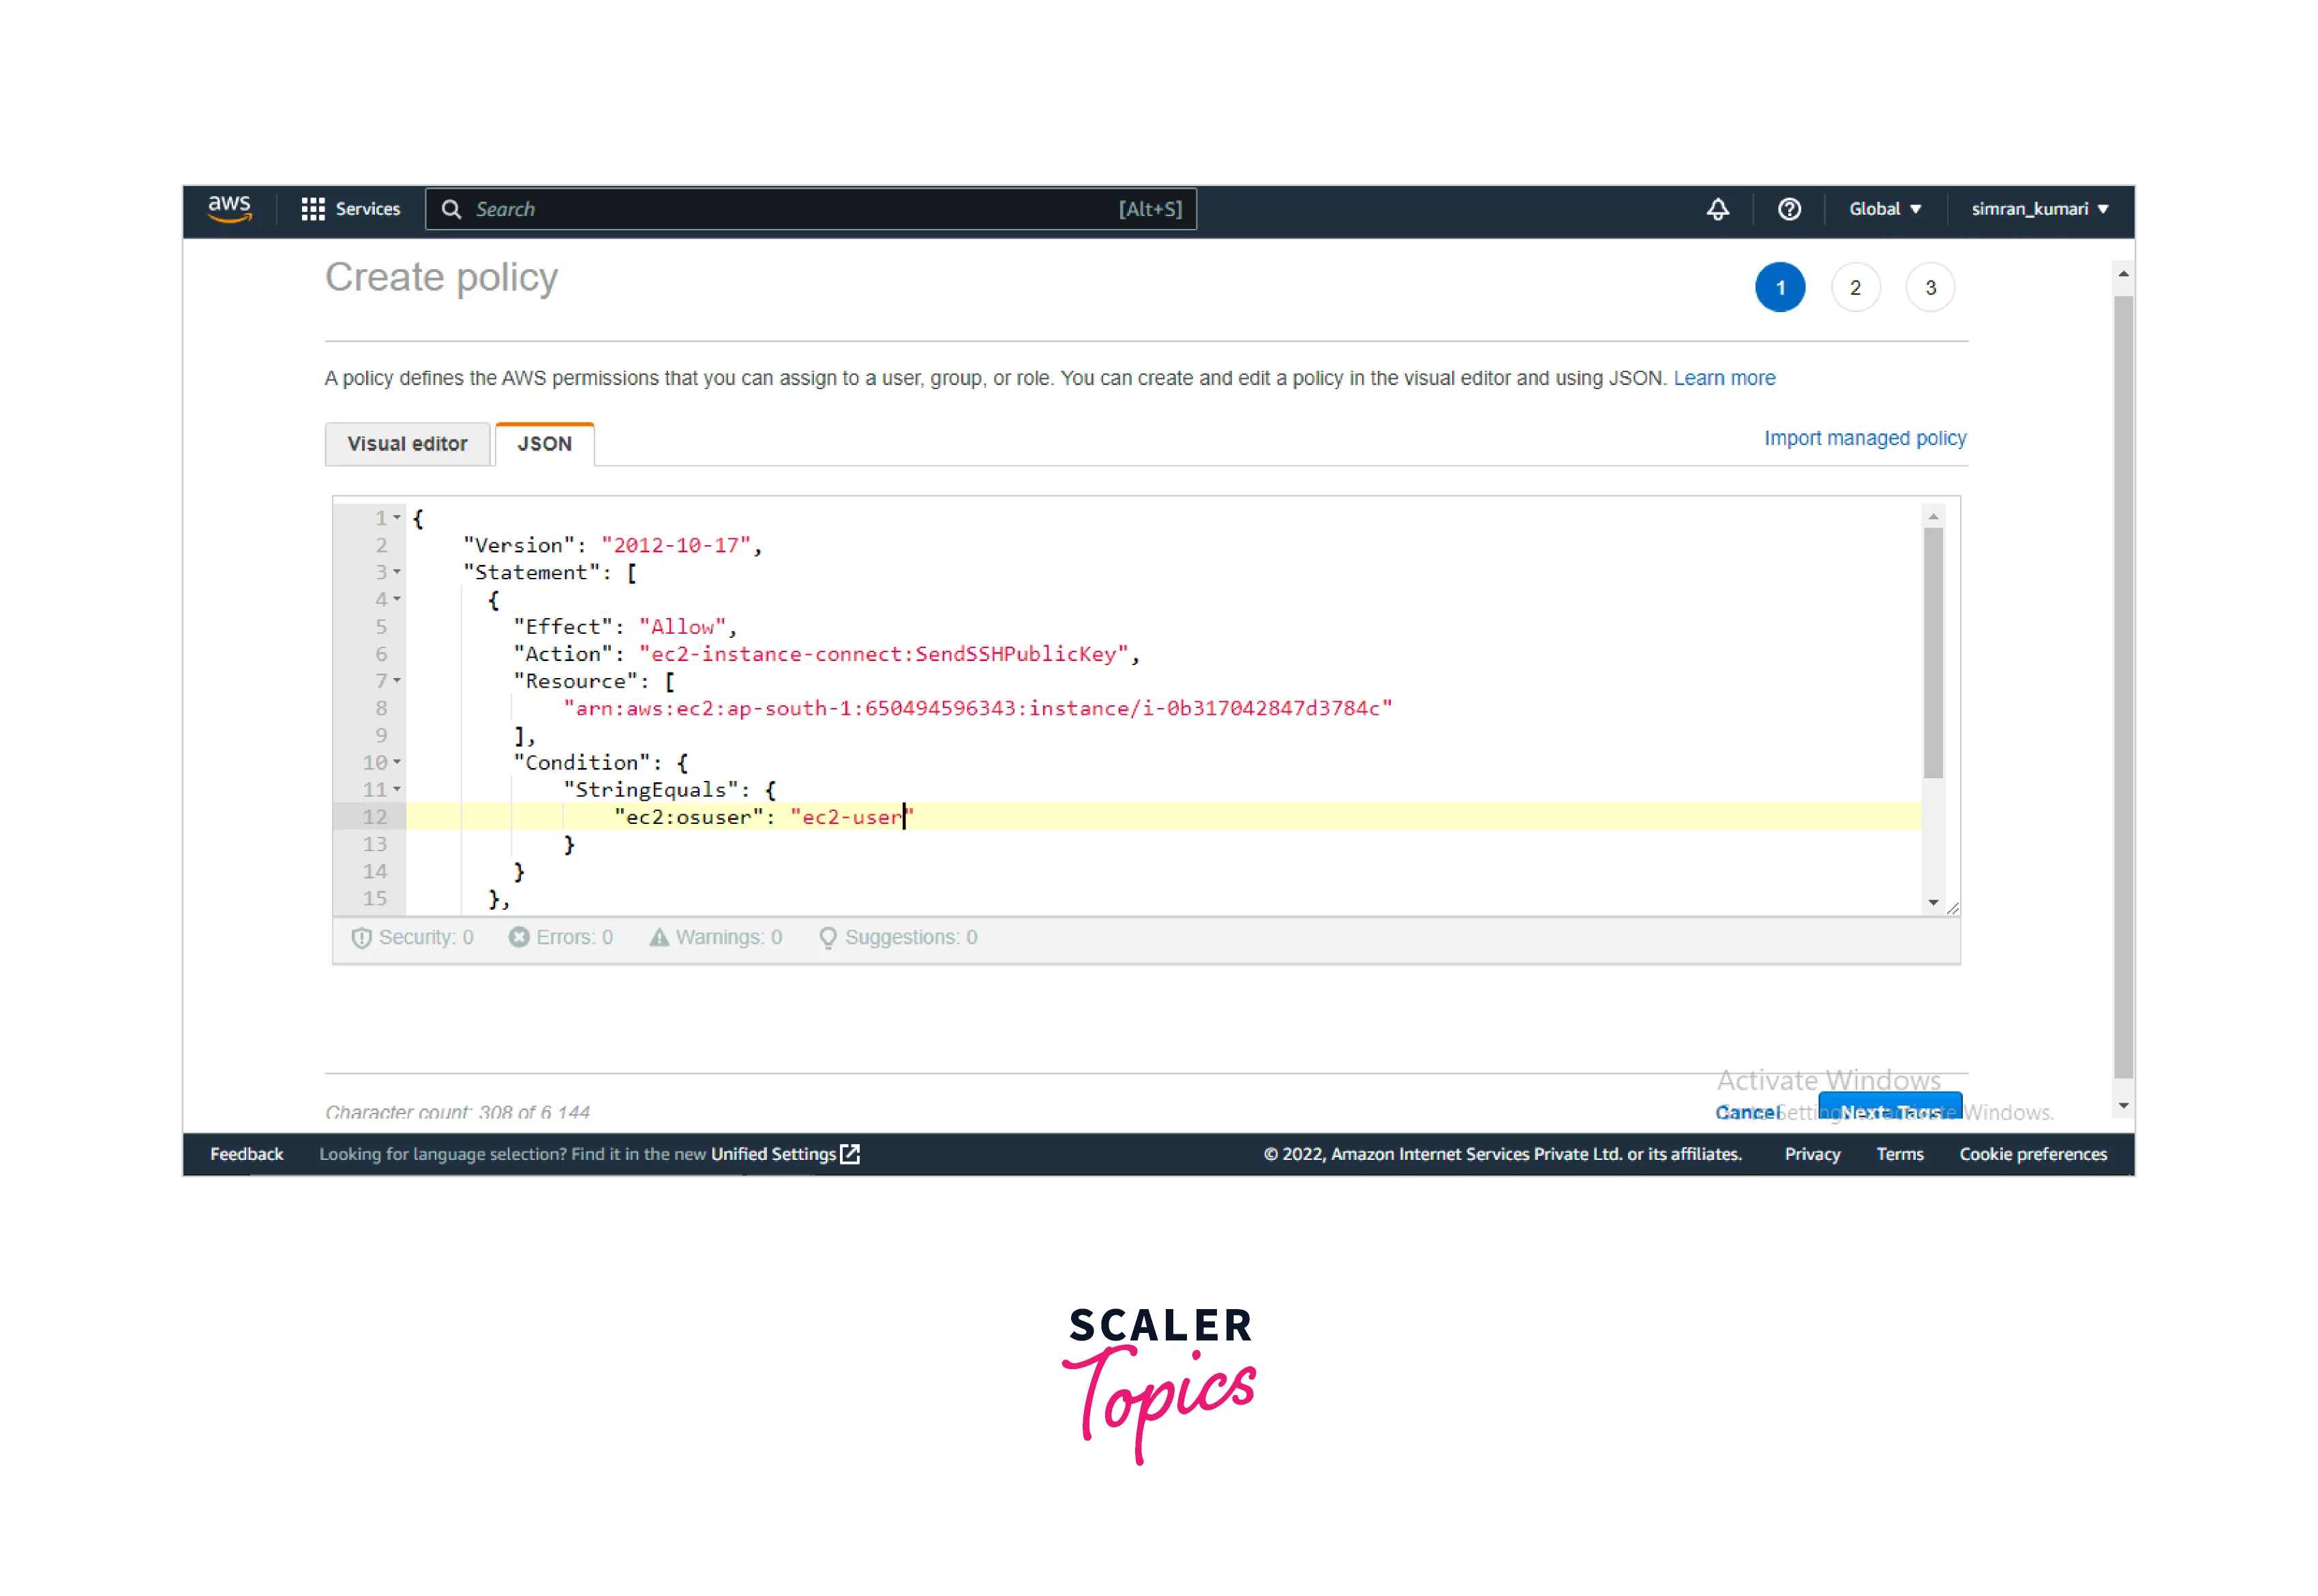The image size is (2318, 1596).
Task: Open the help question mark icon
Action: [x=1789, y=209]
